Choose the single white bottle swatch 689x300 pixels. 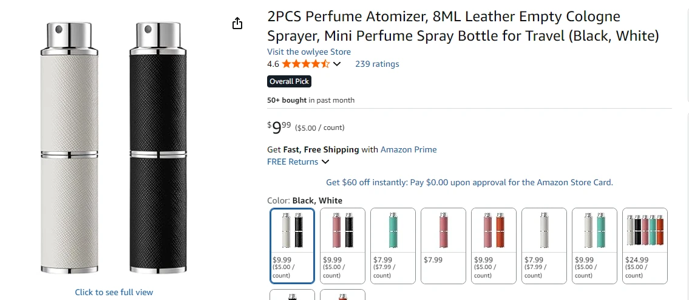click(x=544, y=245)
